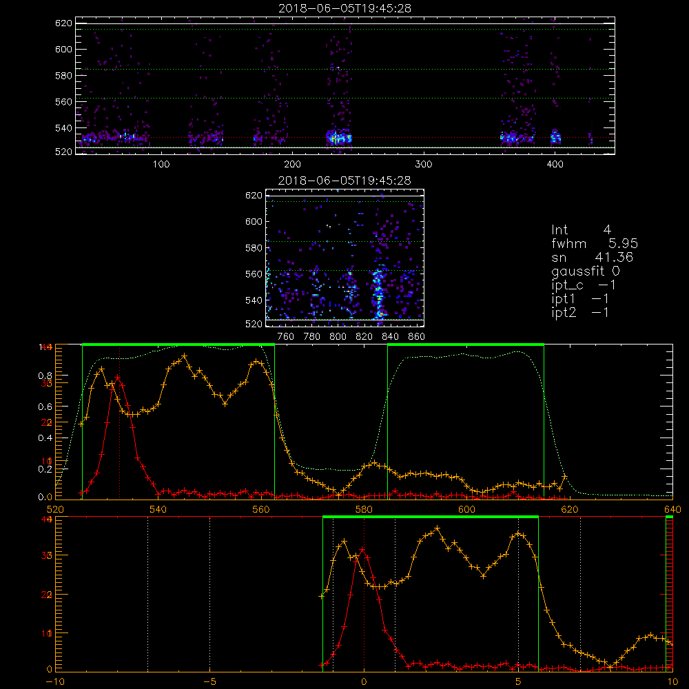This screenshot has width=689, height=689.
Task: Click x-axis label 100 on top plot
Action: [161, 165]
